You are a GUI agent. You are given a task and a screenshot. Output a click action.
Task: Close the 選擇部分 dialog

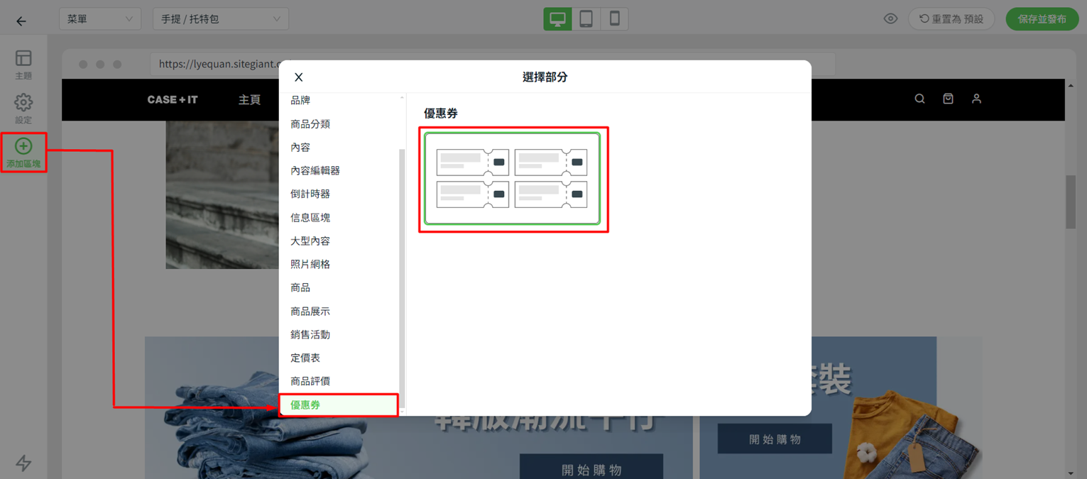299,77
